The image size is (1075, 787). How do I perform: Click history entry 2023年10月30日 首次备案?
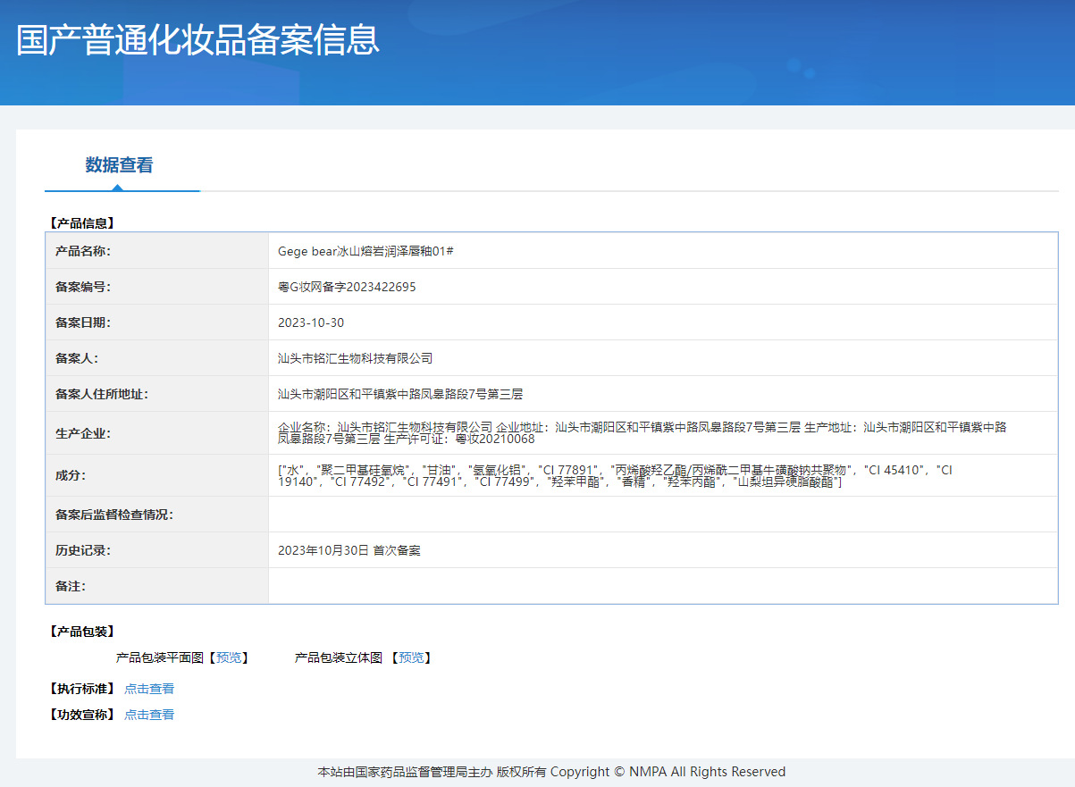coord(349,550)
